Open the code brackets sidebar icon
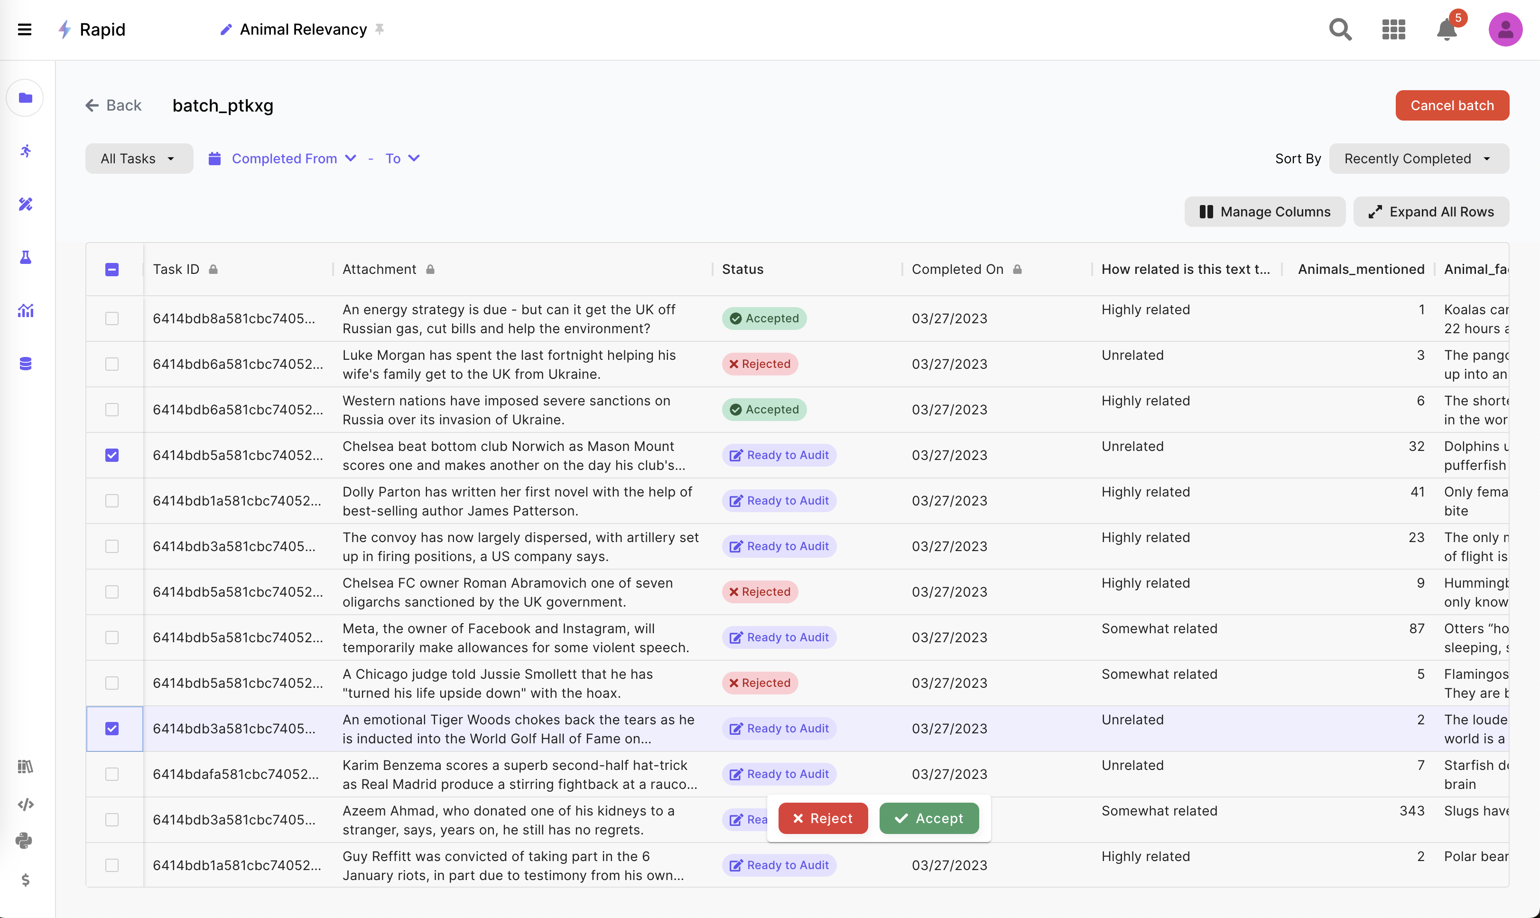1540x918 pixels. [x=25, y=804]
